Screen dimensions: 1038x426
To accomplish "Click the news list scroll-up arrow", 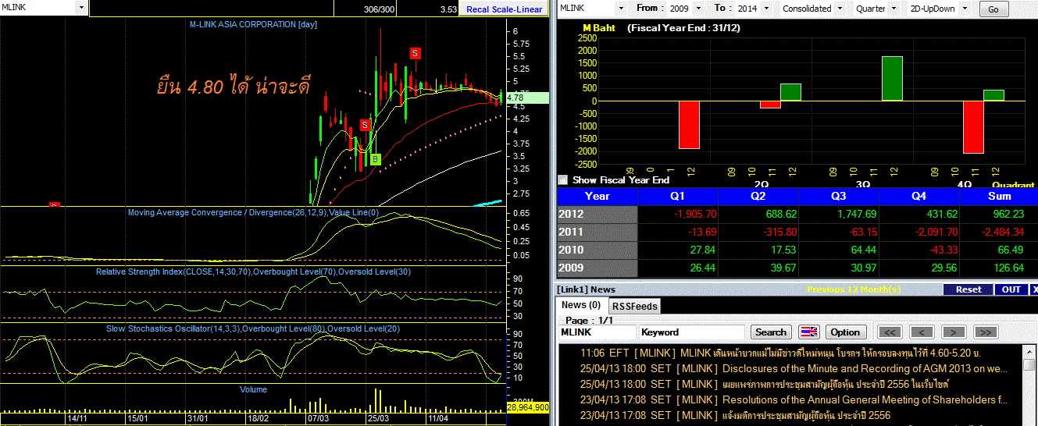I will tap(1028, 350).
